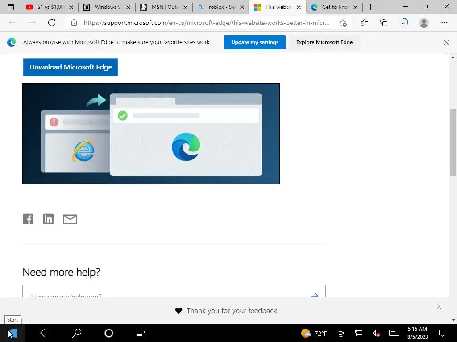Viewport: 457px width, 342px height.
Task: Close the 'Get to Kno' tab
Action: (x=355, y=7)
